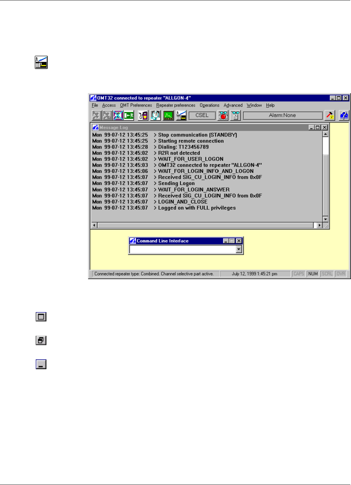Screen dimensions: 351x485
Task: Minimize the Message Log window
Action: click(311, 128)
